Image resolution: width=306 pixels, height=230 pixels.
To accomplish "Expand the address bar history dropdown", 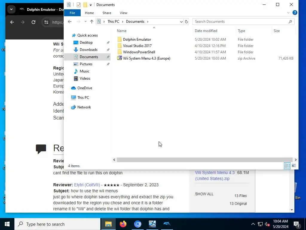I will (x=181, y=22).
